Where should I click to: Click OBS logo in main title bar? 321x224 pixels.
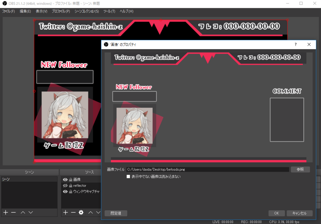point(4,3)
